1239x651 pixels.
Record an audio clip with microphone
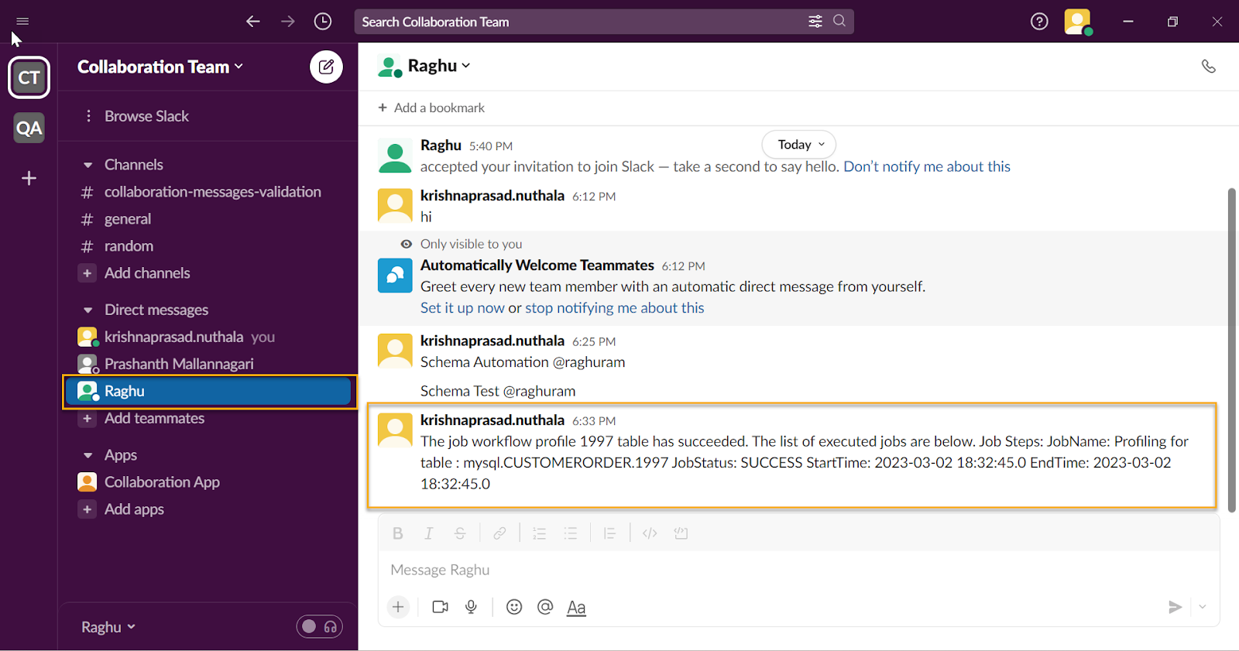(x=471, y=607)
